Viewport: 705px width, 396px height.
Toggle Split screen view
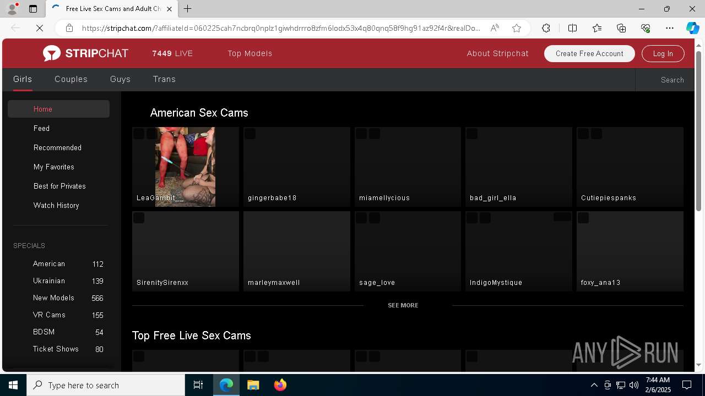coord(572,28)
